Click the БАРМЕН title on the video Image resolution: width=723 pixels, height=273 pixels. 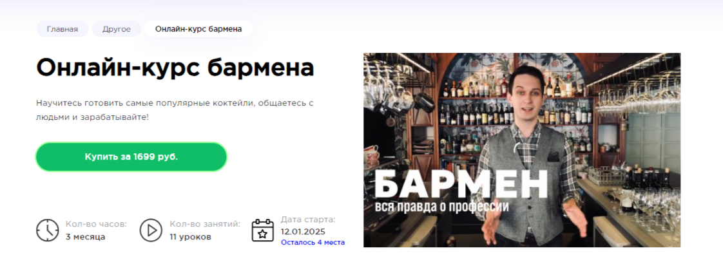[x=461, y=184]
